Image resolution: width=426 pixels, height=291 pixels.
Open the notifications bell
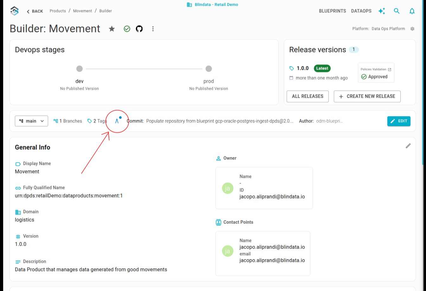coord(412,11)
